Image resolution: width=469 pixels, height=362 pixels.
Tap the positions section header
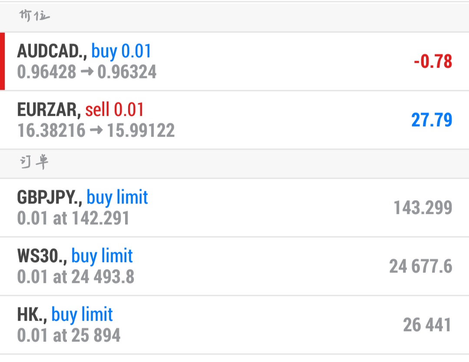point(234,17)
